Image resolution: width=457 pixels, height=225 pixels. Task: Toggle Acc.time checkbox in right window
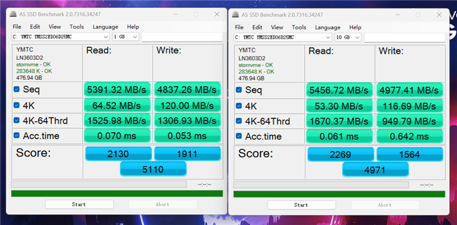pos(239,136)
